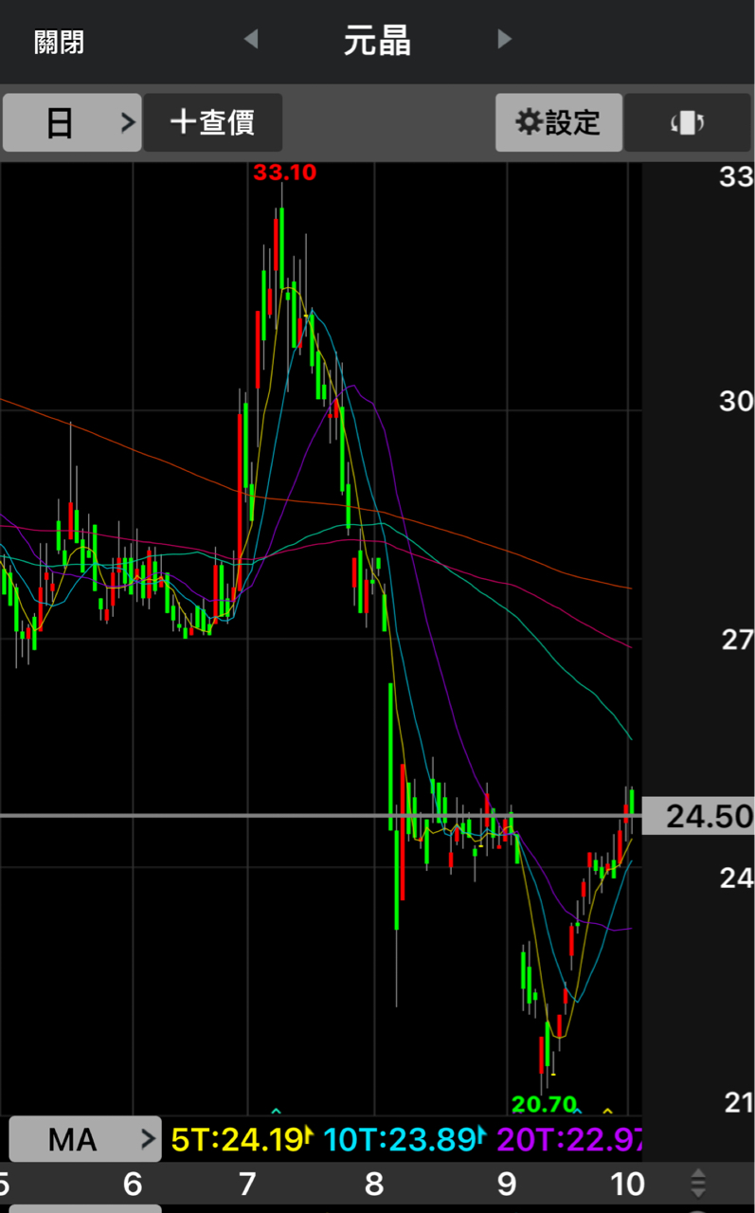Screen dimensions: 755x1213
Task: Tap the rotate screen icon
Action: (x=689, y=122)
